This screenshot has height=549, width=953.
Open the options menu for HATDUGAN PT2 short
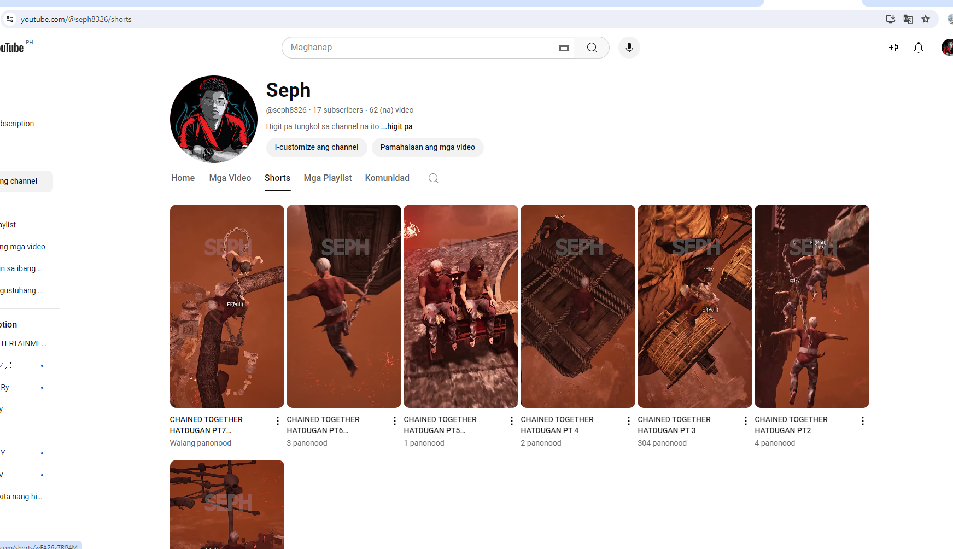[863, 421]
